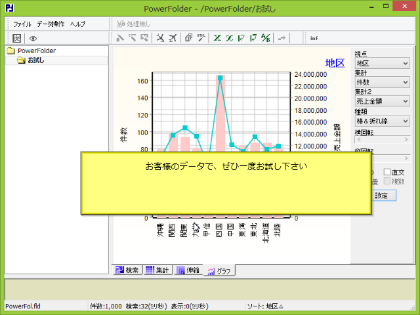This screenshot has width=420, height=315.
Task: Click the green A/B icon
Action: click(x=266, y=38)
